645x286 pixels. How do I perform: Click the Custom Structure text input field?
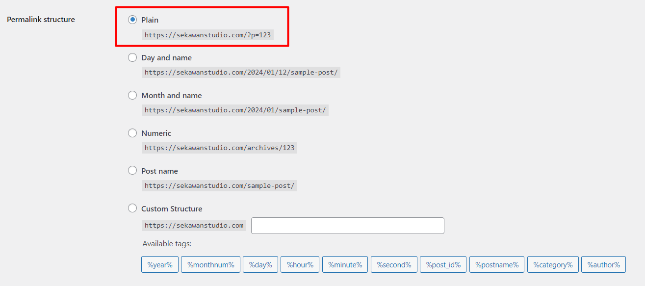[x=348, y=226]
